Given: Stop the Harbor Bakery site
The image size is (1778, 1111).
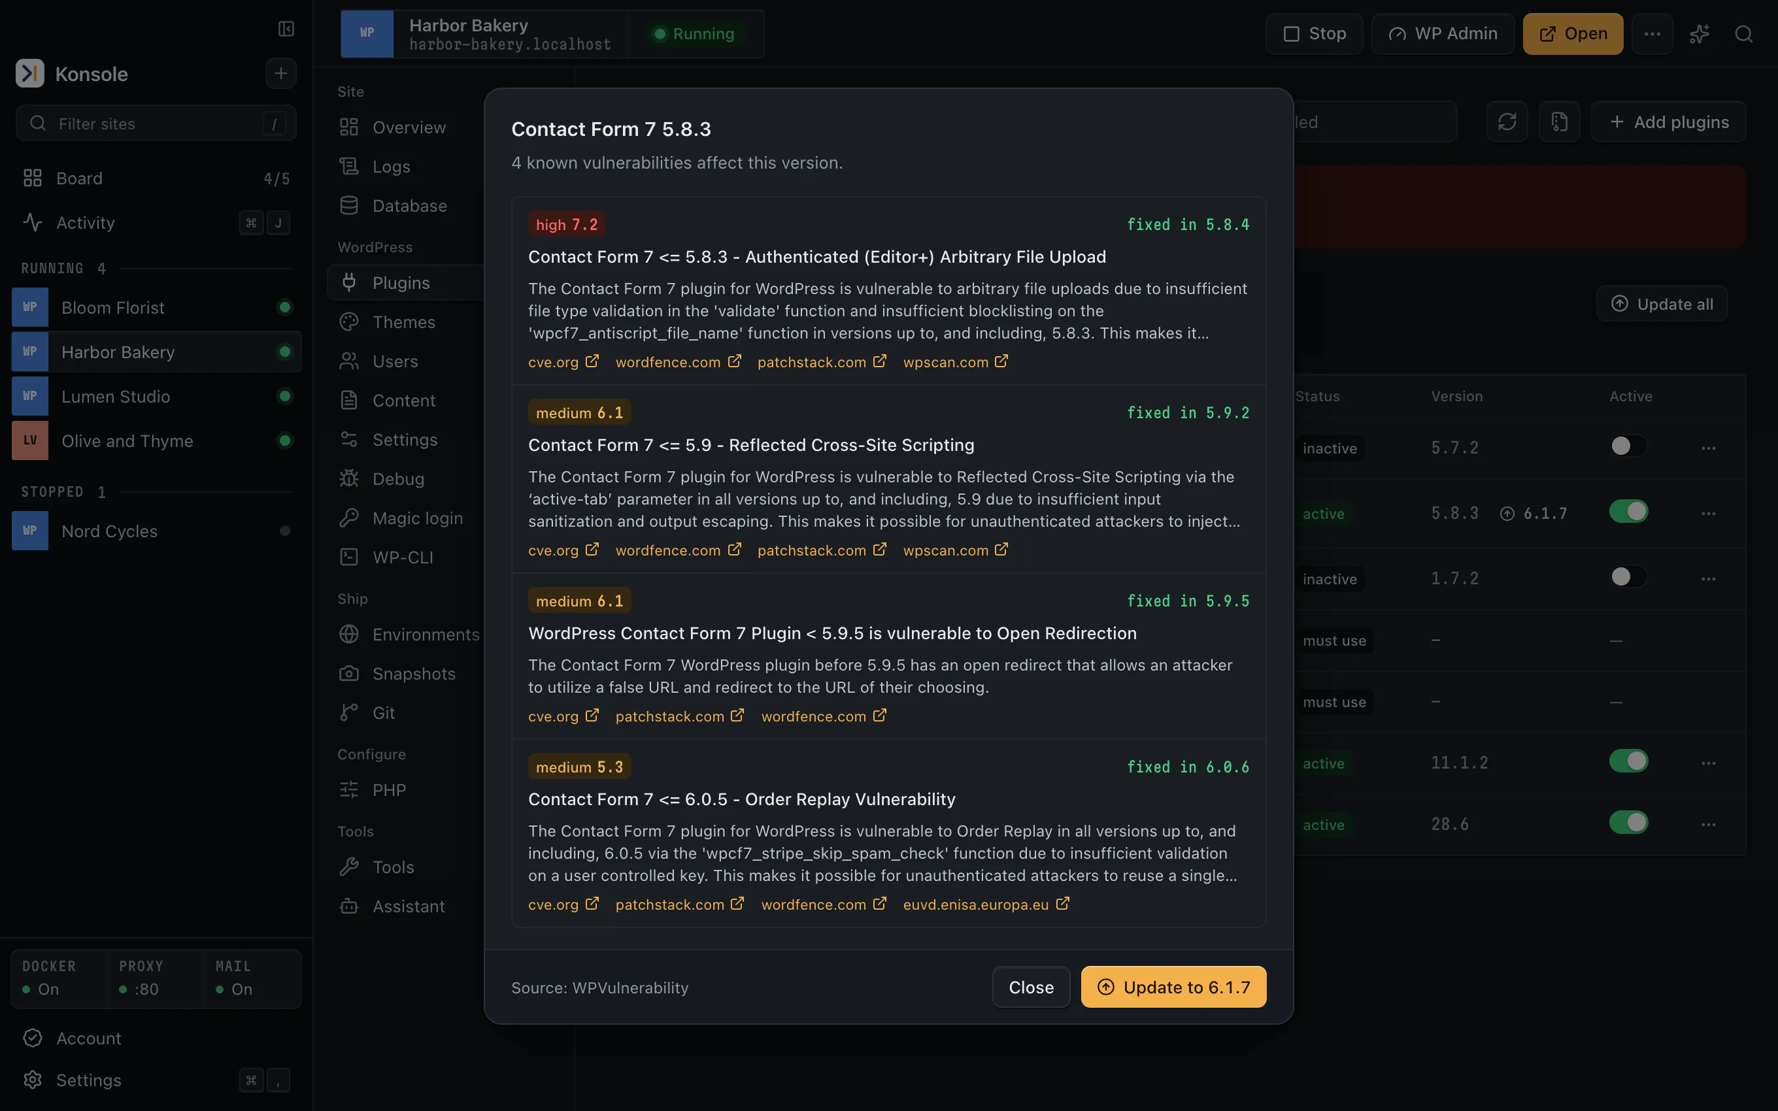Looking at the screenshot, I should click(1314, 34).
